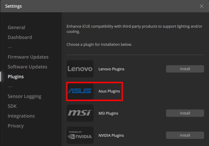209x146 pixels.
Task: Click the Asus Plugins label
Action: [109, 91]
